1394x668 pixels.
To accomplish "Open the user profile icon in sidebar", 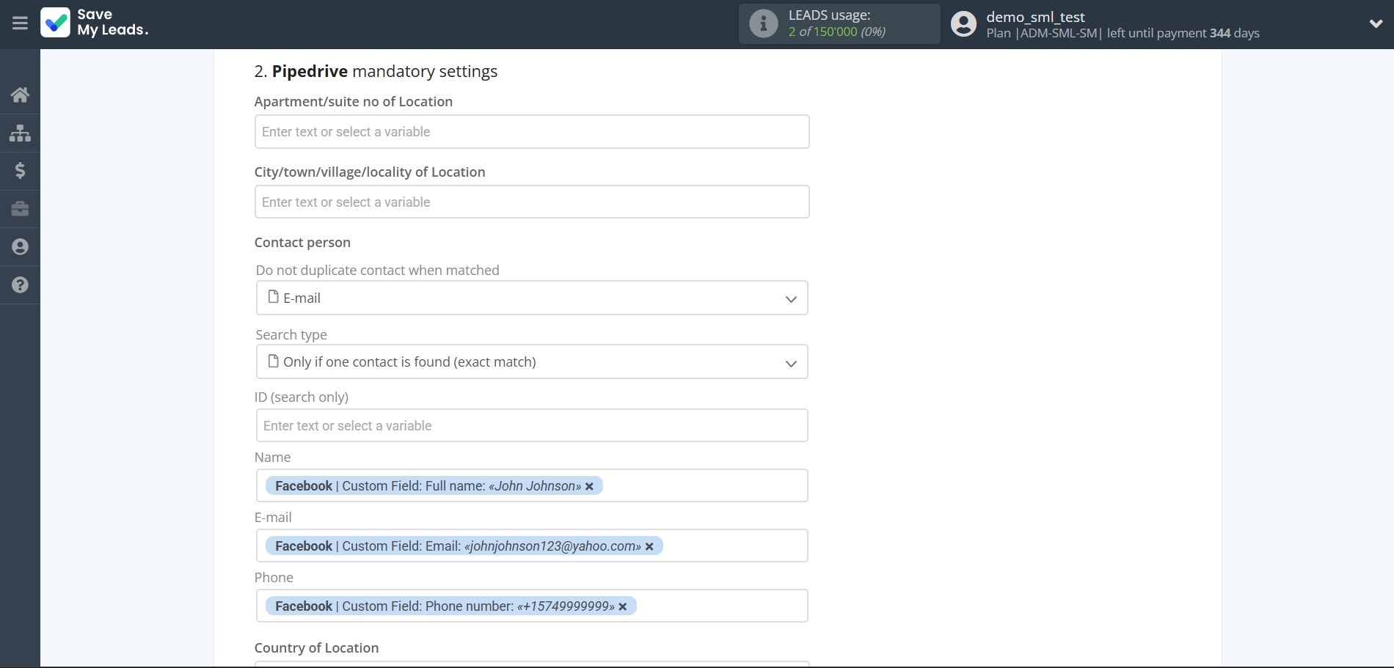I will 19,246.
